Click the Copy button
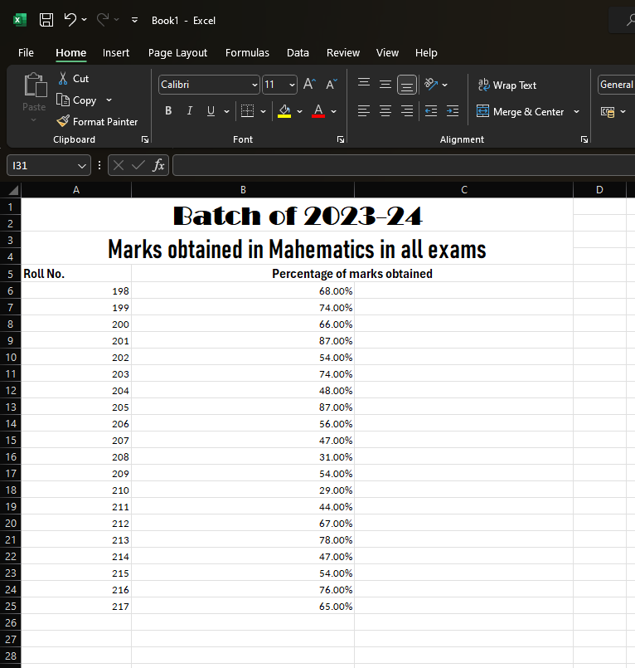Image resolution: width=635 pixels, height=668 pixels. point(77,100)
